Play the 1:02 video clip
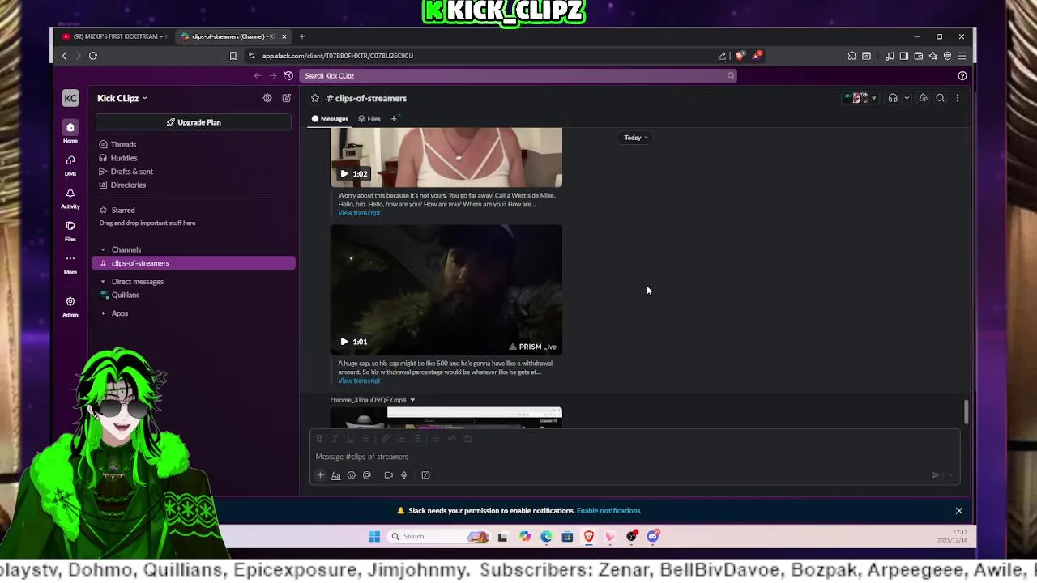 [x=344, y=173]
